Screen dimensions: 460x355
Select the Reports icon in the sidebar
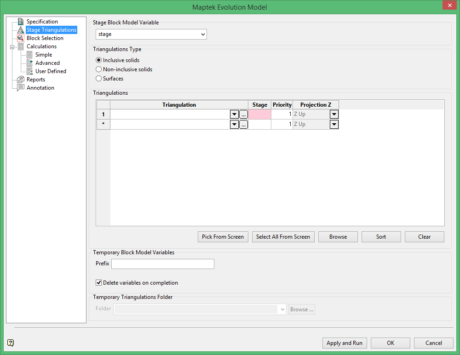coord(20,79)
